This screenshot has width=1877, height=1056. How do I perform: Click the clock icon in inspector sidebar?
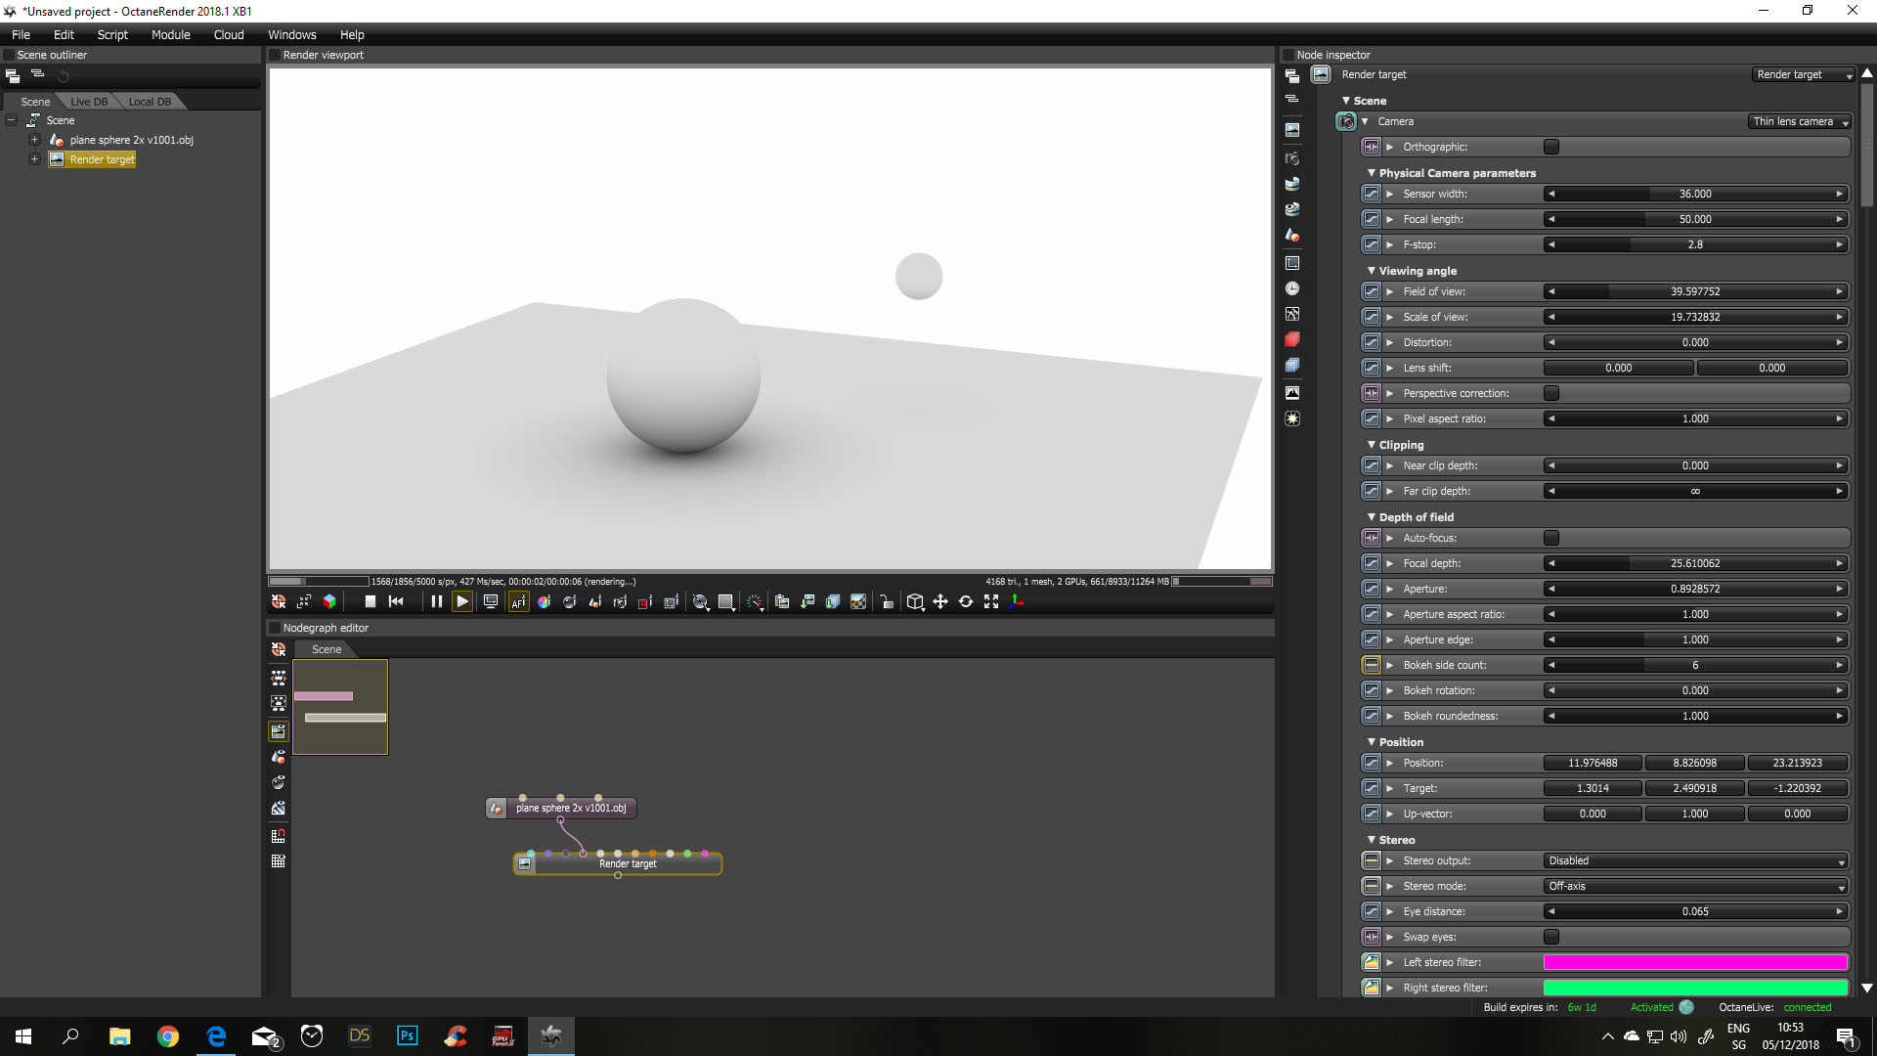point(1292,288)
